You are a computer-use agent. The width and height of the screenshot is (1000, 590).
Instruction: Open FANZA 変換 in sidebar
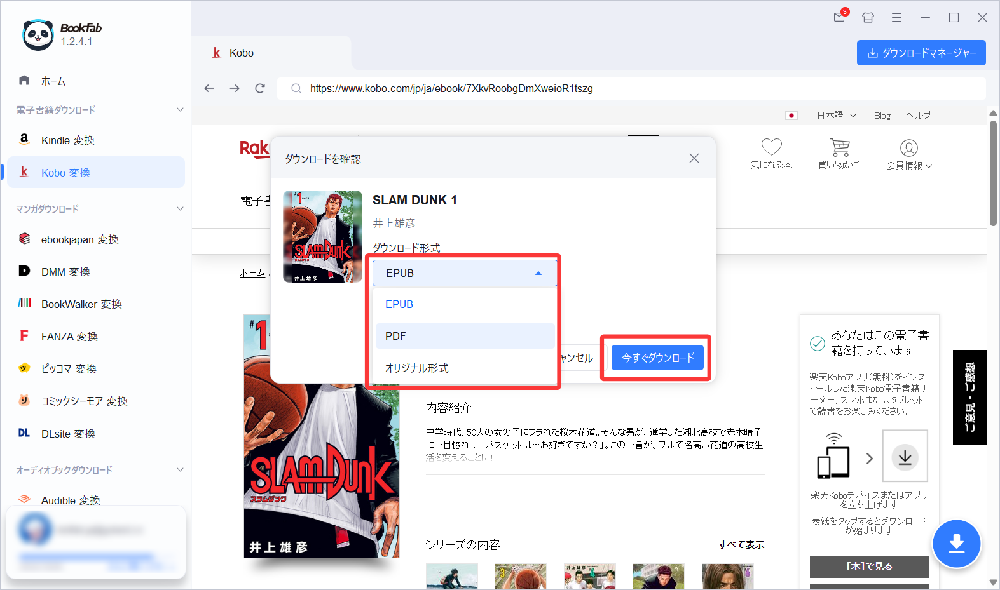(x=95, y=336)
